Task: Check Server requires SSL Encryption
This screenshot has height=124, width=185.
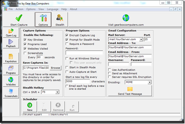Action: pos(110,77)
